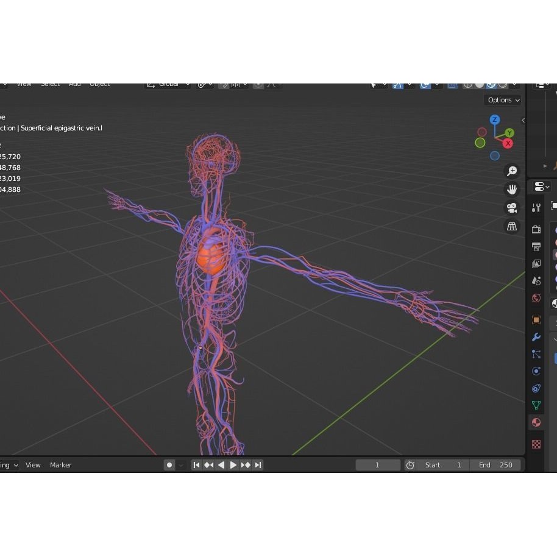The width and height of the screenshot is (557, 557).
Task: Toggle orthographic view with the grid icon
Action: coord(512,226)
